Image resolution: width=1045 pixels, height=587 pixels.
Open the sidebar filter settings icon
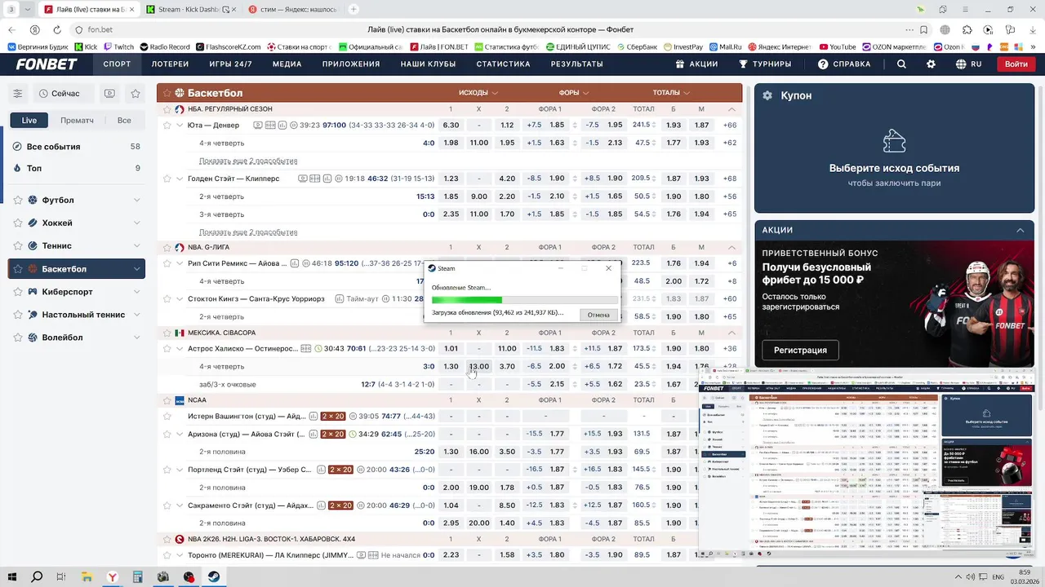(17, 94)
